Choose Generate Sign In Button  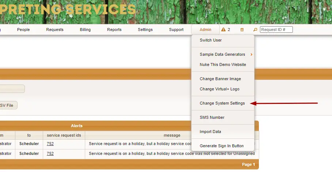[x=222, y=146]
